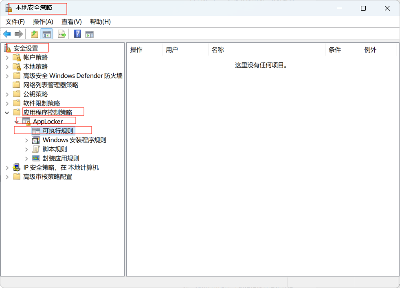Expand the 软件限制策略 tree node
The height and width of the screenshot is (288, 400).
(7, 104)
